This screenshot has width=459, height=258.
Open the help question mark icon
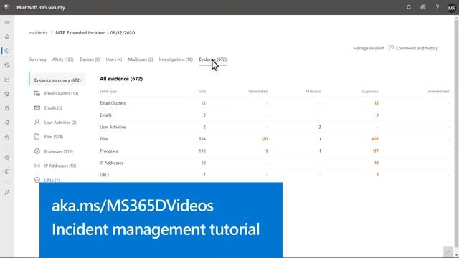[437, 7]
